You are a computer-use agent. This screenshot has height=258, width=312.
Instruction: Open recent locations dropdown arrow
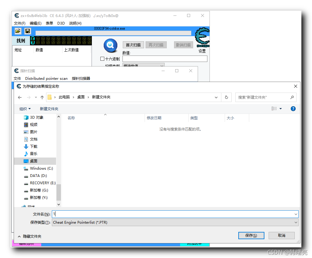coord(36,97)
